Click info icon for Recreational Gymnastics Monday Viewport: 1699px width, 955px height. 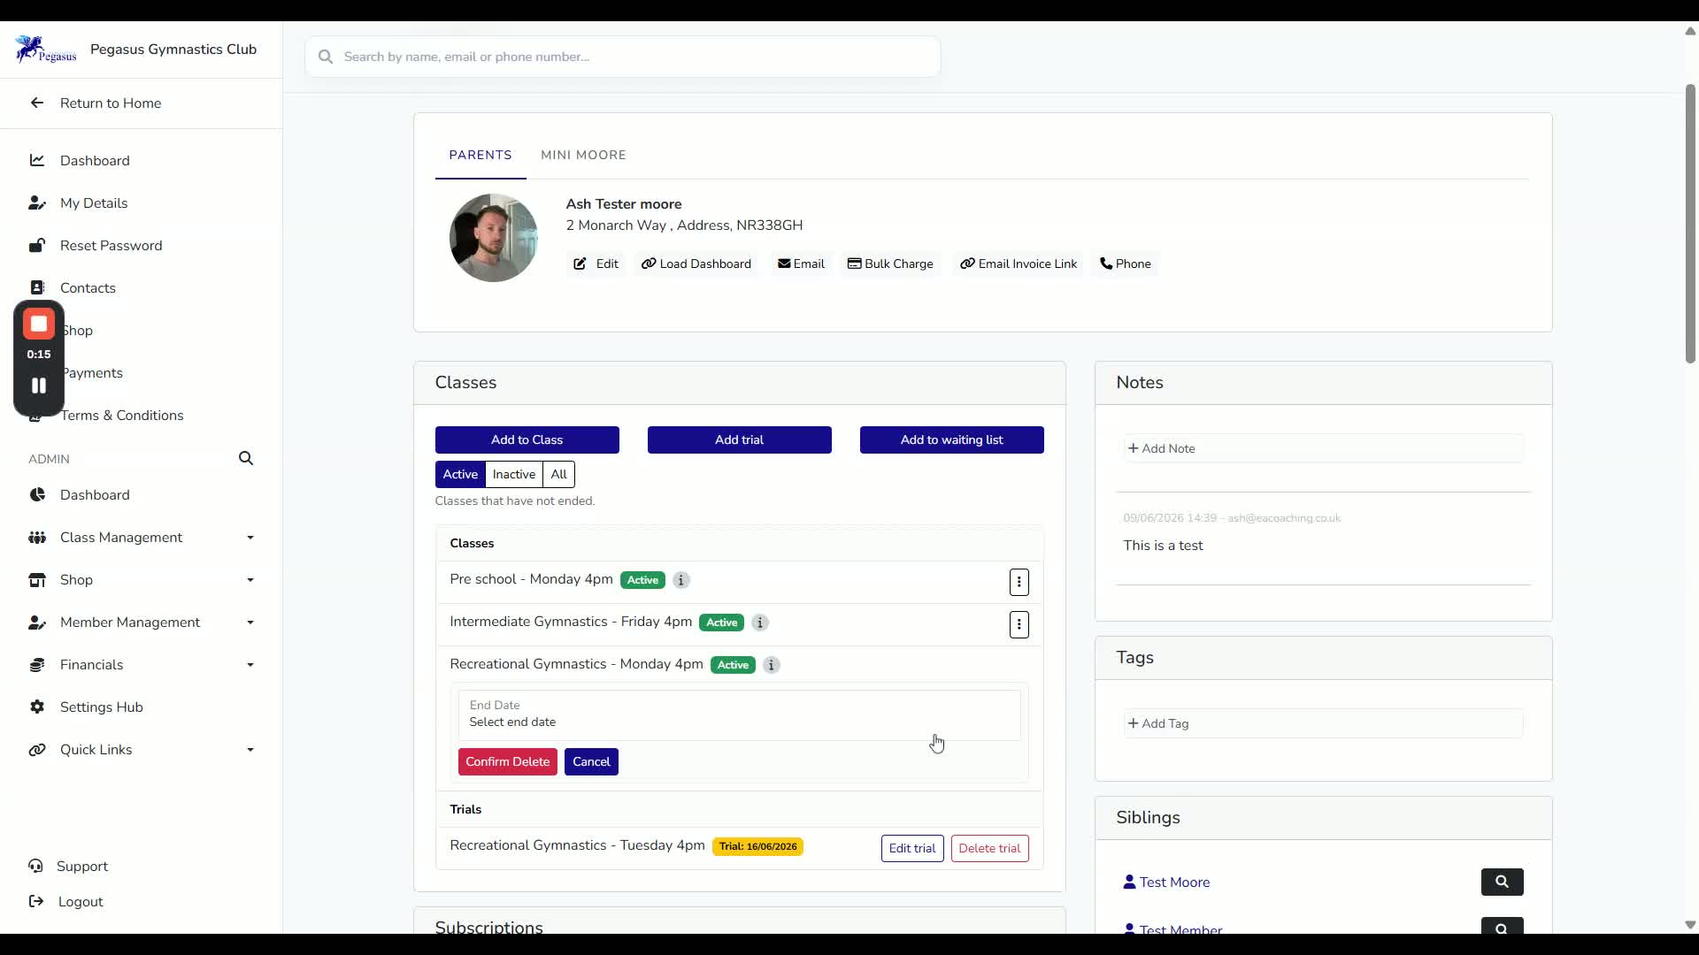coord(772,665)
